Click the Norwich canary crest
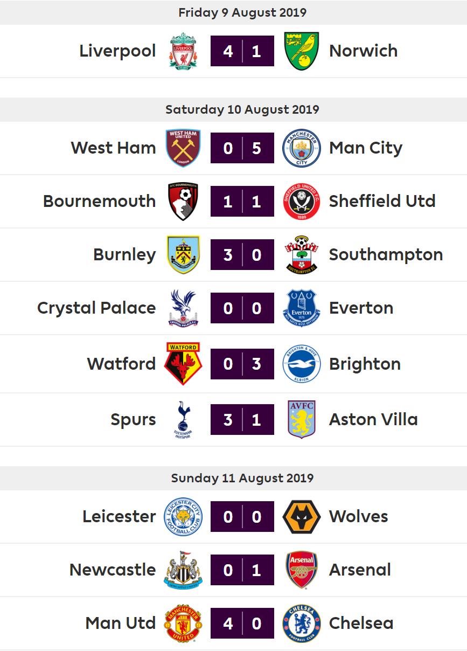The height and width of the screenshot is (651, 467). coord(302,51)
